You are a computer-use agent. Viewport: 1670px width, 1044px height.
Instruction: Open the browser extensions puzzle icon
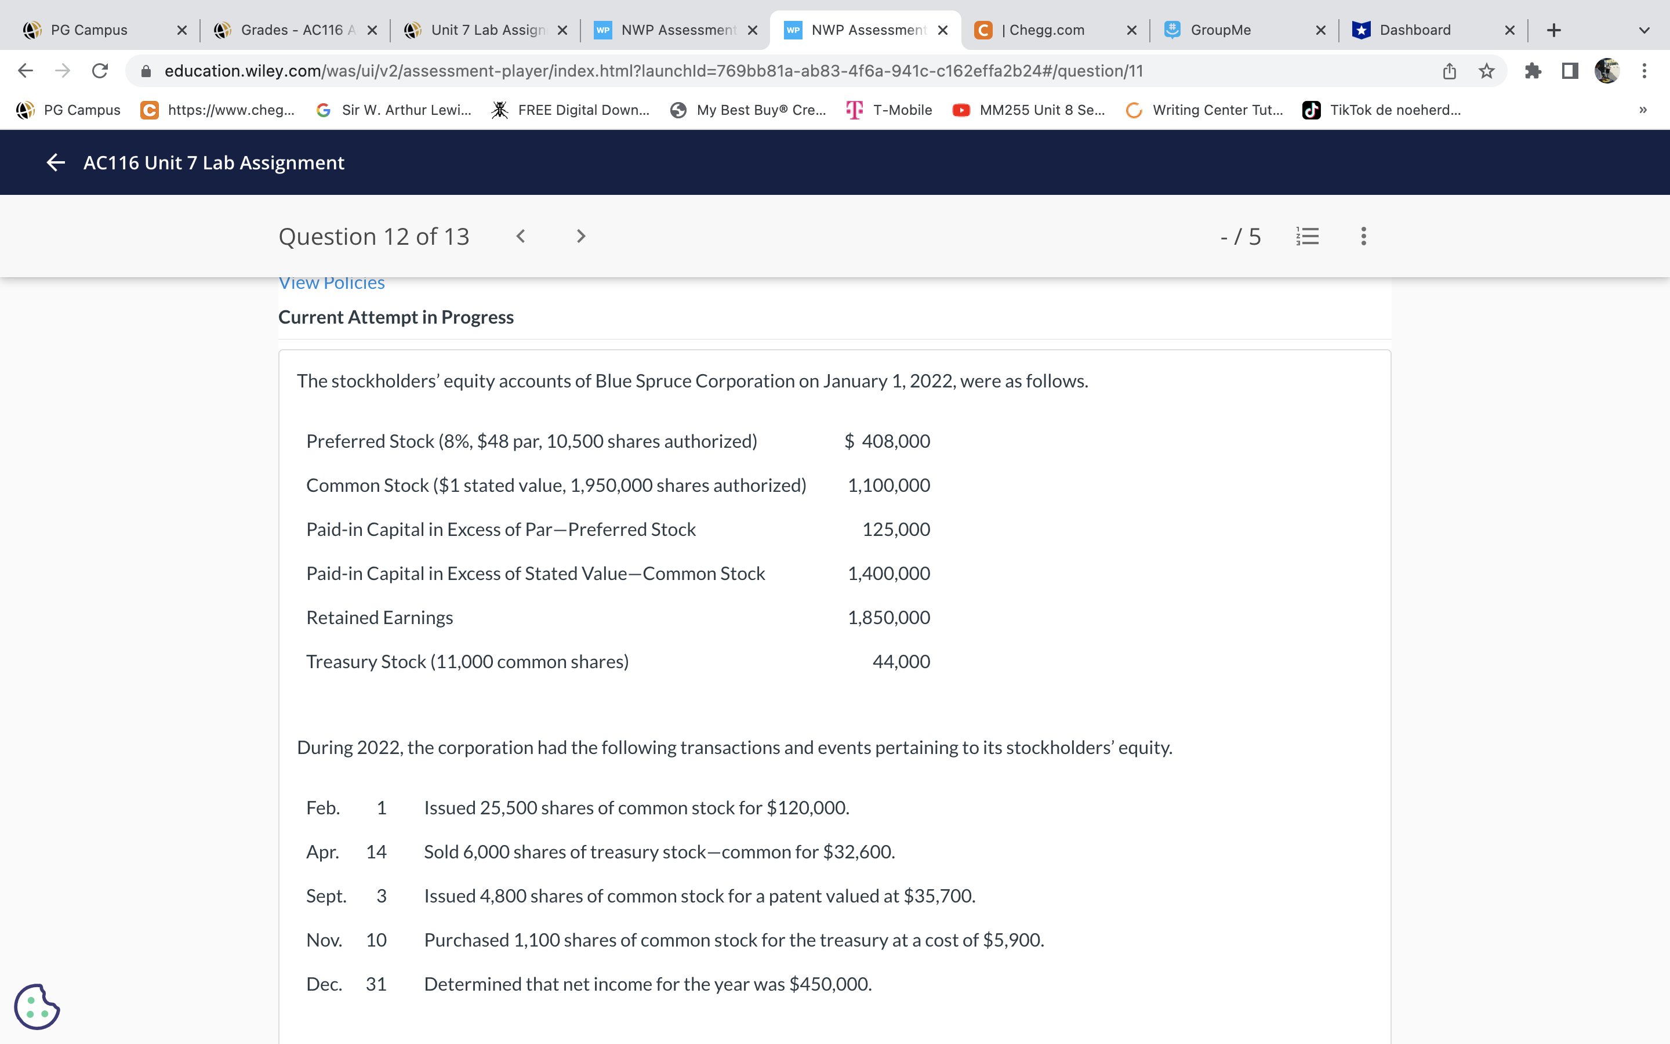1533,71
